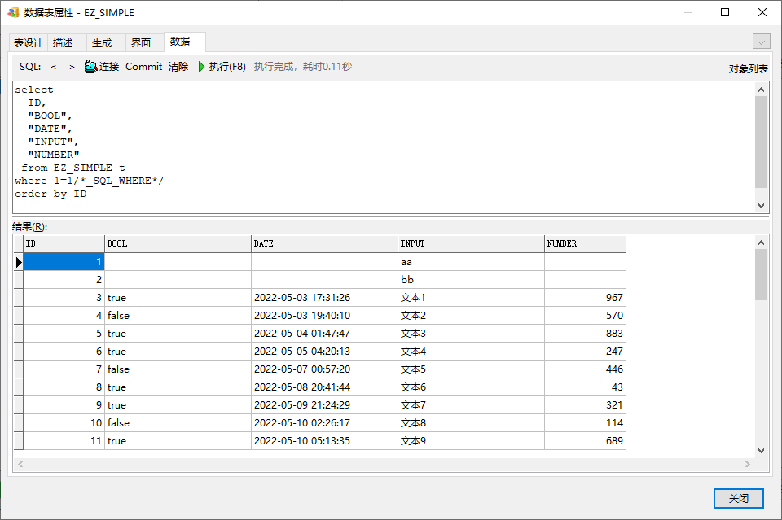The image size is (782, 520).
Task: Open the dropdown at top-right of tabs
Action: pyautogui.click(x=761, y=42)
